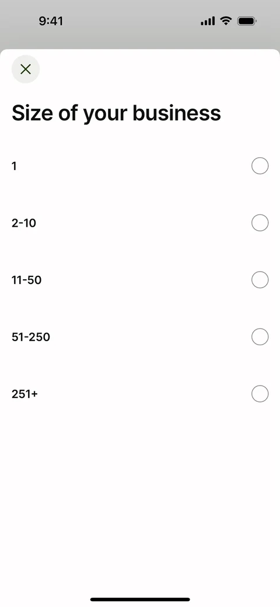Tap the '2-10' size label
This screenshot has width=280, height=607.
[24, 223]
